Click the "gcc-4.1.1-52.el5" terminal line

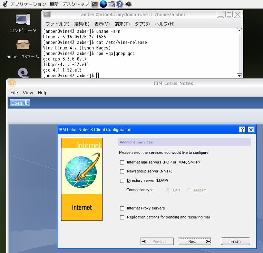62,70
